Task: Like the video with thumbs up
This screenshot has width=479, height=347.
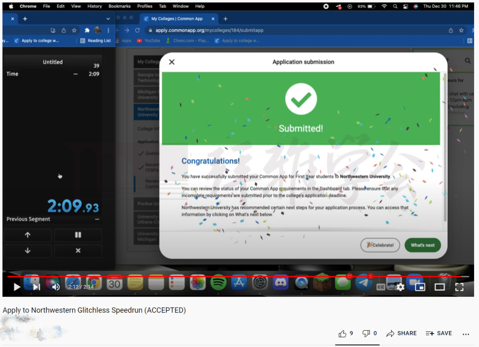Action: tap(342, 334)
